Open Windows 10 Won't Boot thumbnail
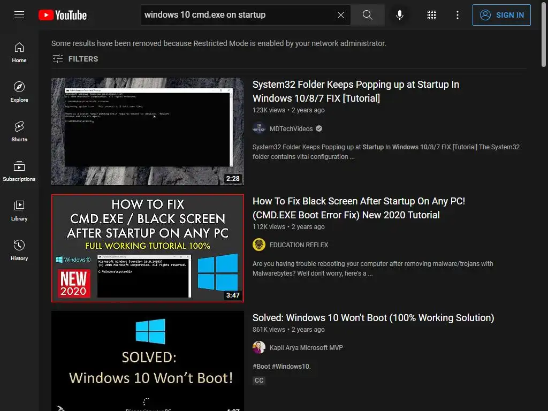The width and height of the screenshot is (548, 411). click(148, 361)
